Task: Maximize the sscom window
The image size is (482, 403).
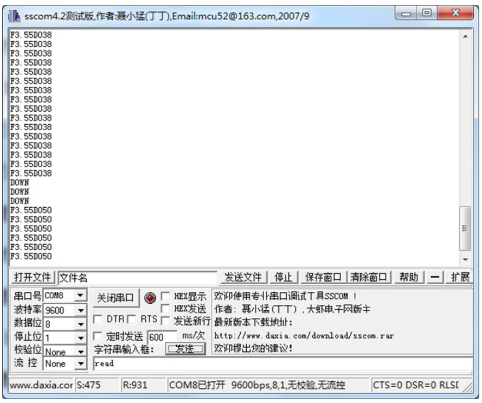Action: point(427,13)
